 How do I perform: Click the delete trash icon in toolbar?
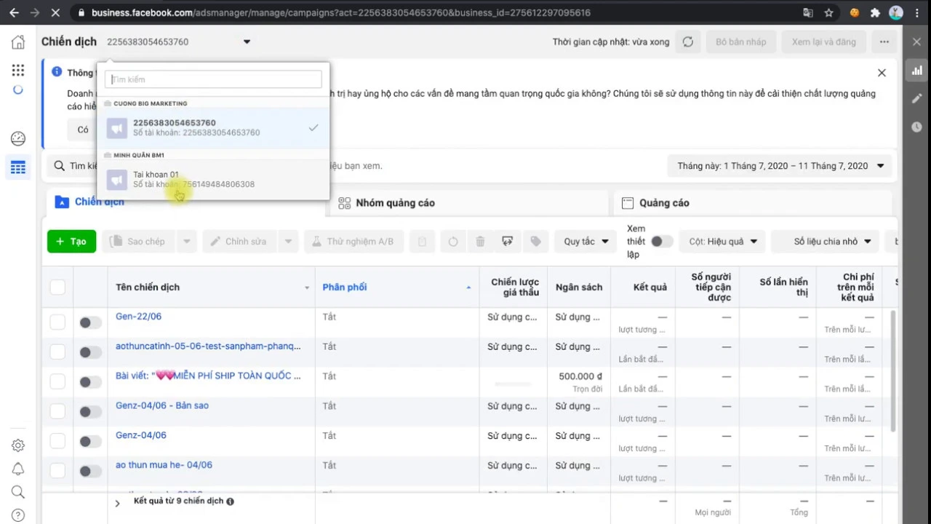[480, 242]
